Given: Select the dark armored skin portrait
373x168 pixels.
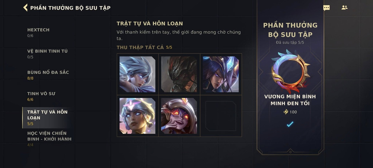Looking at the screenshot, I should [179, 74].
